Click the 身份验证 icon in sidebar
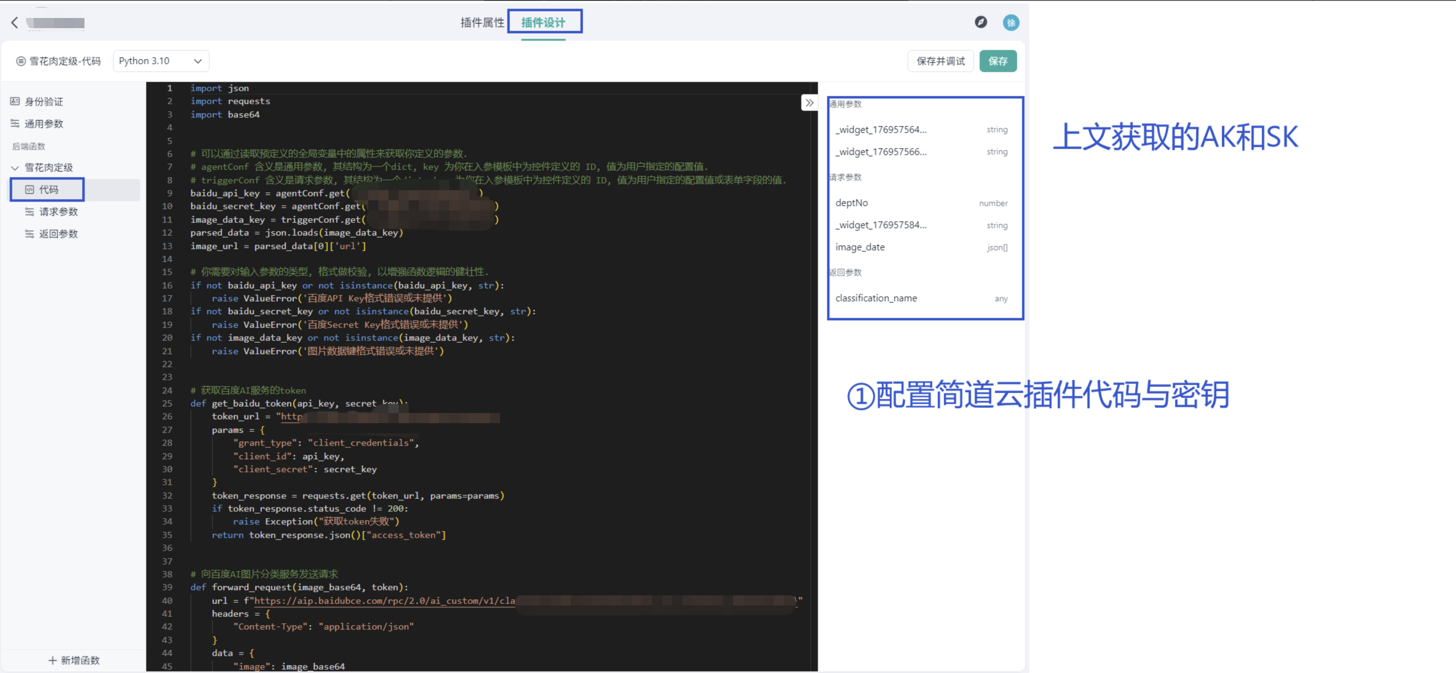1456x673 pixels. pos(15,102)
